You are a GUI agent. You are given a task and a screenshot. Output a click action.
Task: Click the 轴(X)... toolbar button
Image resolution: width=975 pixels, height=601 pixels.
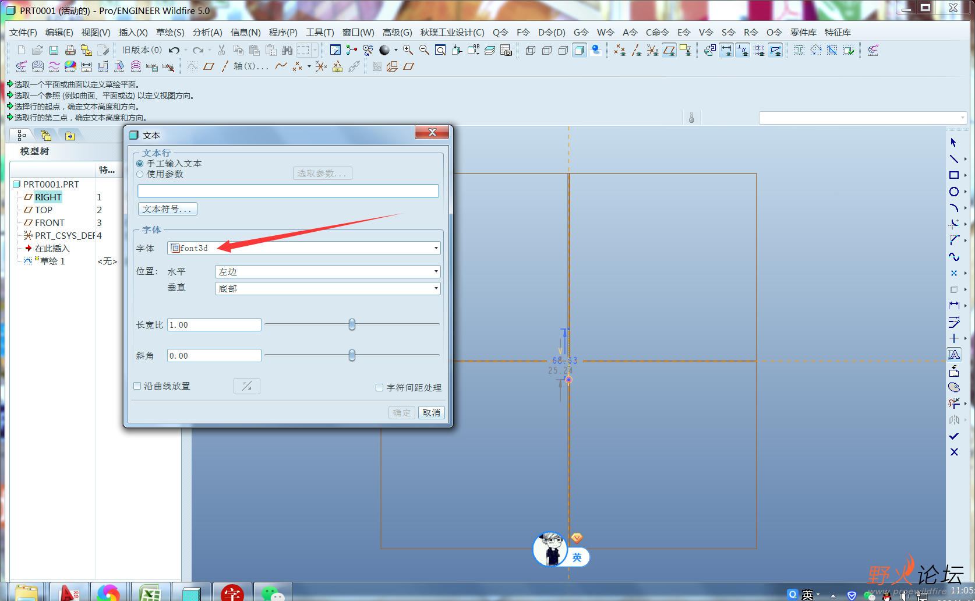251,66
